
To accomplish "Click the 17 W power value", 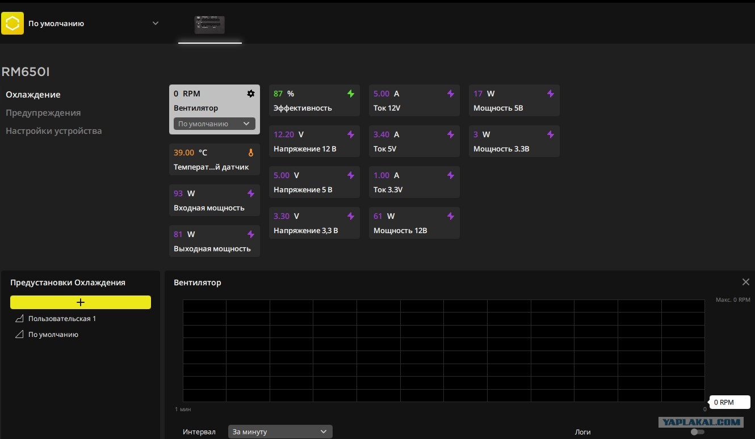I will [x=484, y=94].
